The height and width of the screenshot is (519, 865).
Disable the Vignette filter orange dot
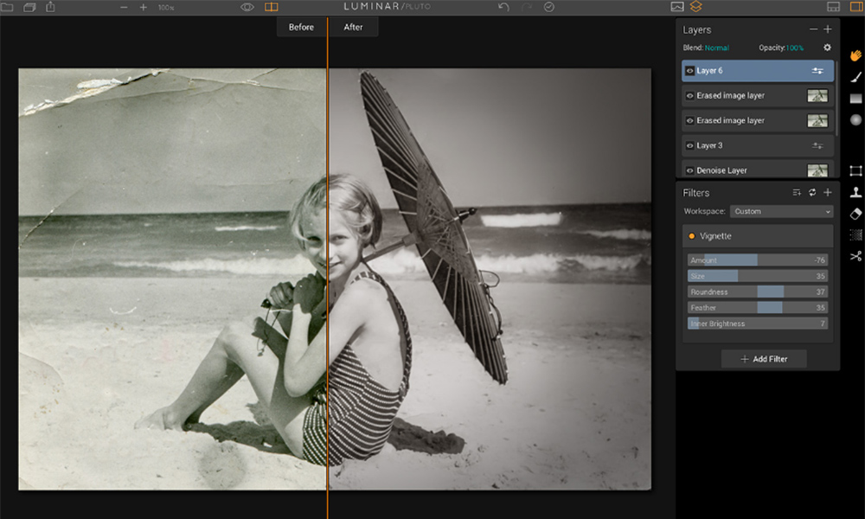click(691, 235)
